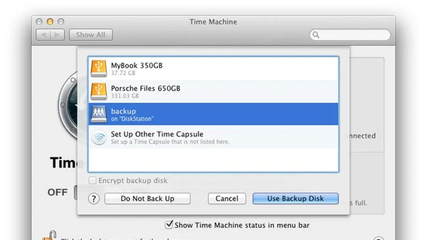Uncheck Show Time Machine status in menu bar
Viewport: 426px width, 240px height.
click(x=169, y=225)
